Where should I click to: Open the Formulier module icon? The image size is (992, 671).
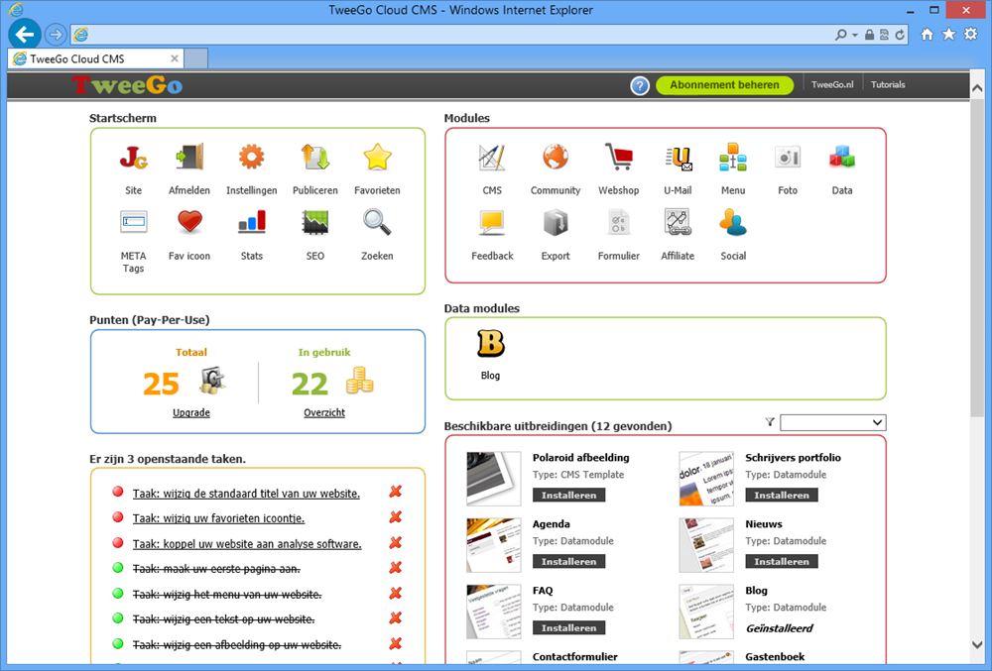(x=619, y=222)
